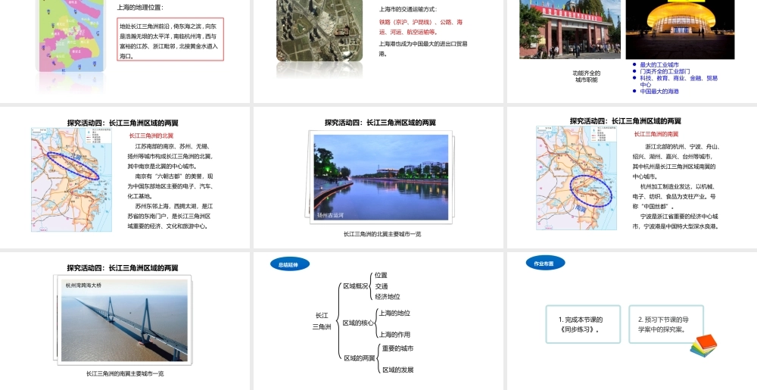This screenshot has width=757, height=390.
Task: Click the blue 总结延伸 badge
Action: (290, 264)
